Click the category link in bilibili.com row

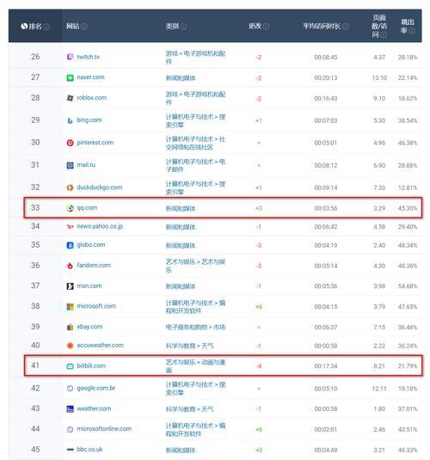[x=195, y=366]
